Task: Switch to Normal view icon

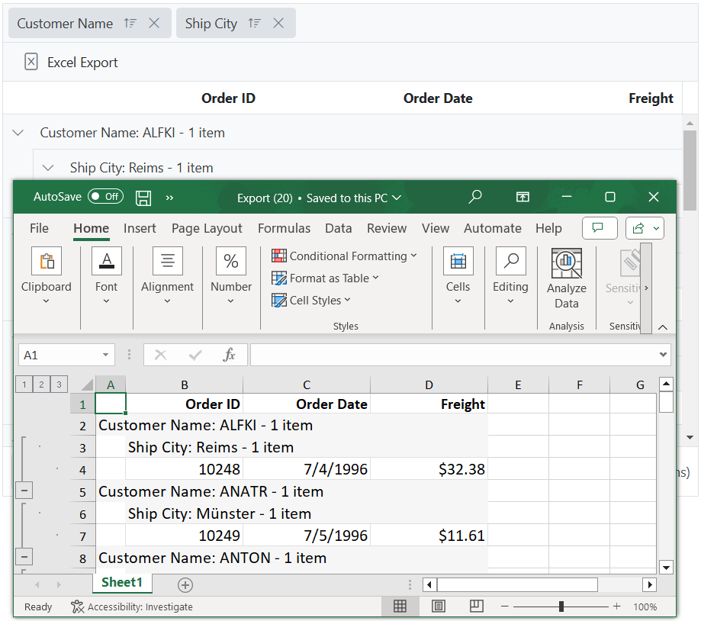Action: 400,607
